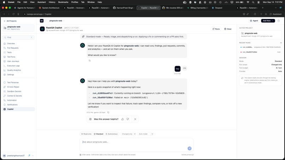The image size is (285, 160).
Task: Click the Agent button
Action: (x=254, y=21)
